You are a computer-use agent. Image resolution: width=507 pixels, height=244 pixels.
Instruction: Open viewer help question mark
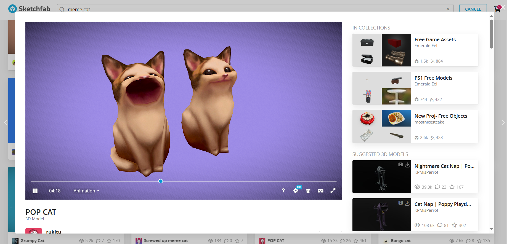click(283, 191)
